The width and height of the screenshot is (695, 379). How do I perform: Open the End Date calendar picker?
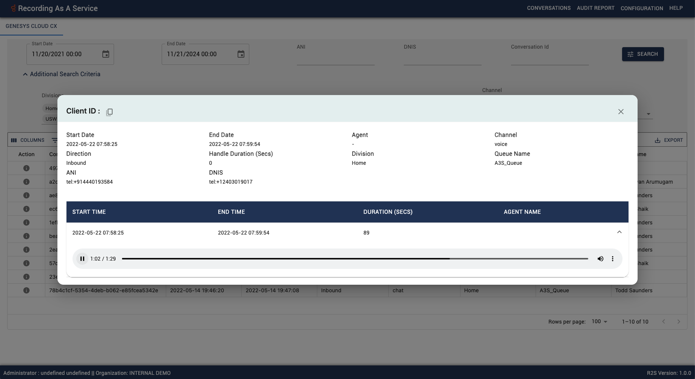click(241, 54)
